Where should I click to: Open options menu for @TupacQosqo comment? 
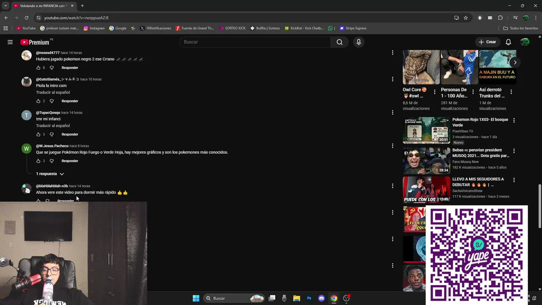pos(393,112)
